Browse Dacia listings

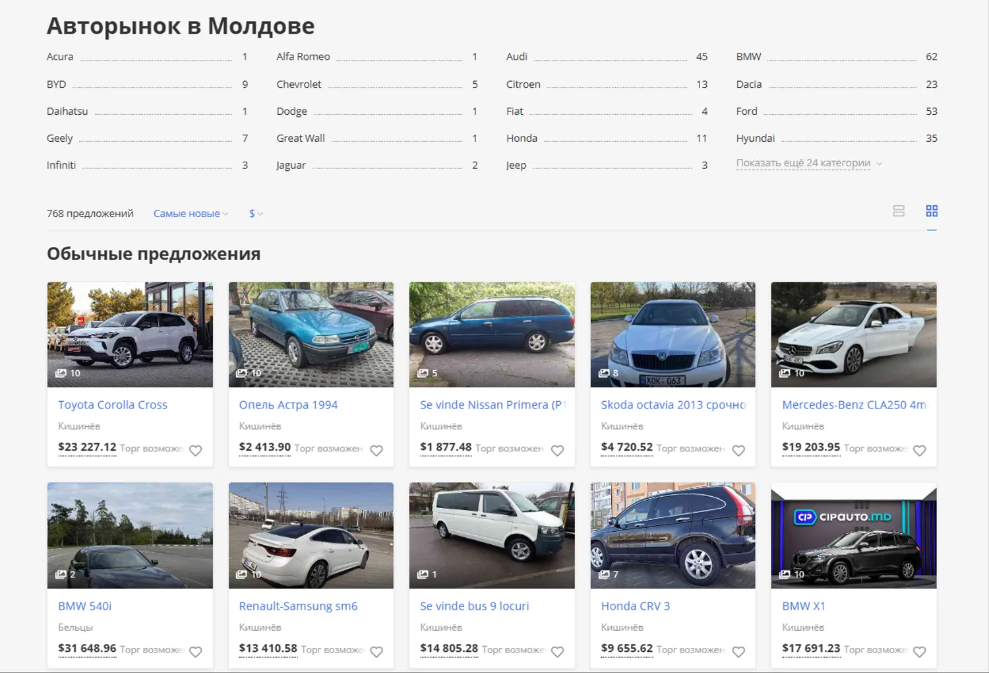749,84
